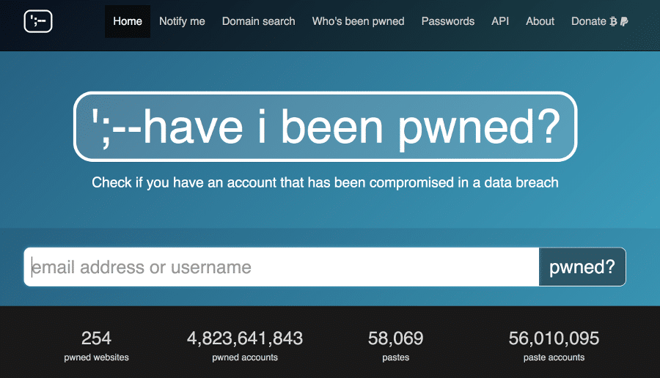Click the 254 websites count number

tap(96, 338)
